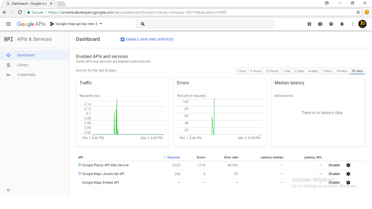Select the 30 days time range

pos(357,71)
